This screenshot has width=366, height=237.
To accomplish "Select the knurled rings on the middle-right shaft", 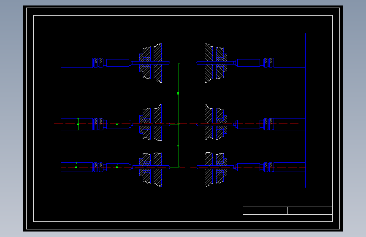I will pos(268,124).
